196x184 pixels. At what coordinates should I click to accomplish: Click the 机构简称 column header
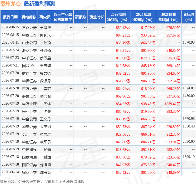pyautogui.click(x=29, y=17)
